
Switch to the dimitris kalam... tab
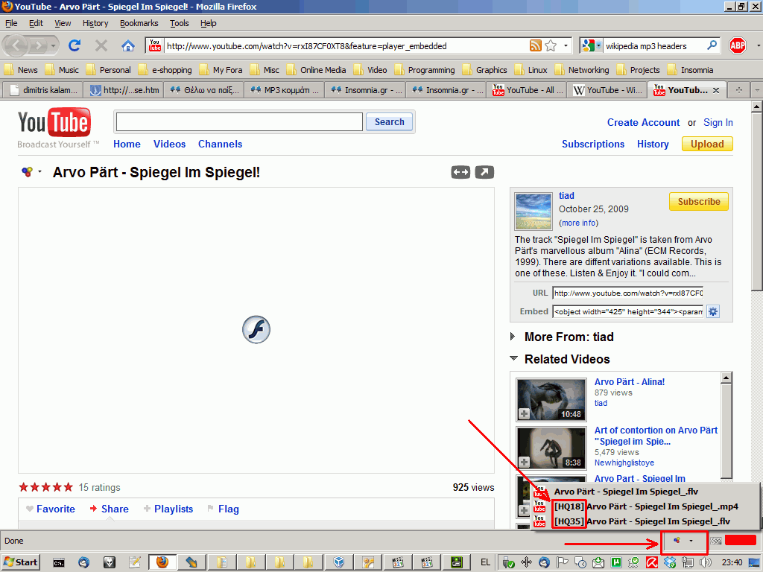42,90
